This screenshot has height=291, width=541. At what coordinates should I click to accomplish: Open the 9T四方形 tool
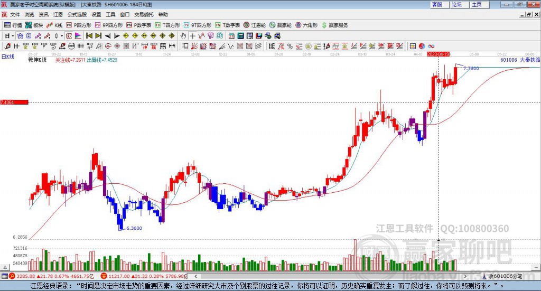(x=197, y=25)
